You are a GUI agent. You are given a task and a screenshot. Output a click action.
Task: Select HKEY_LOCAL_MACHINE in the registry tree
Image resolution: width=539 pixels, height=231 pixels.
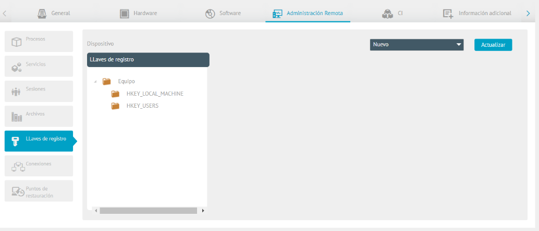point(155,94)
